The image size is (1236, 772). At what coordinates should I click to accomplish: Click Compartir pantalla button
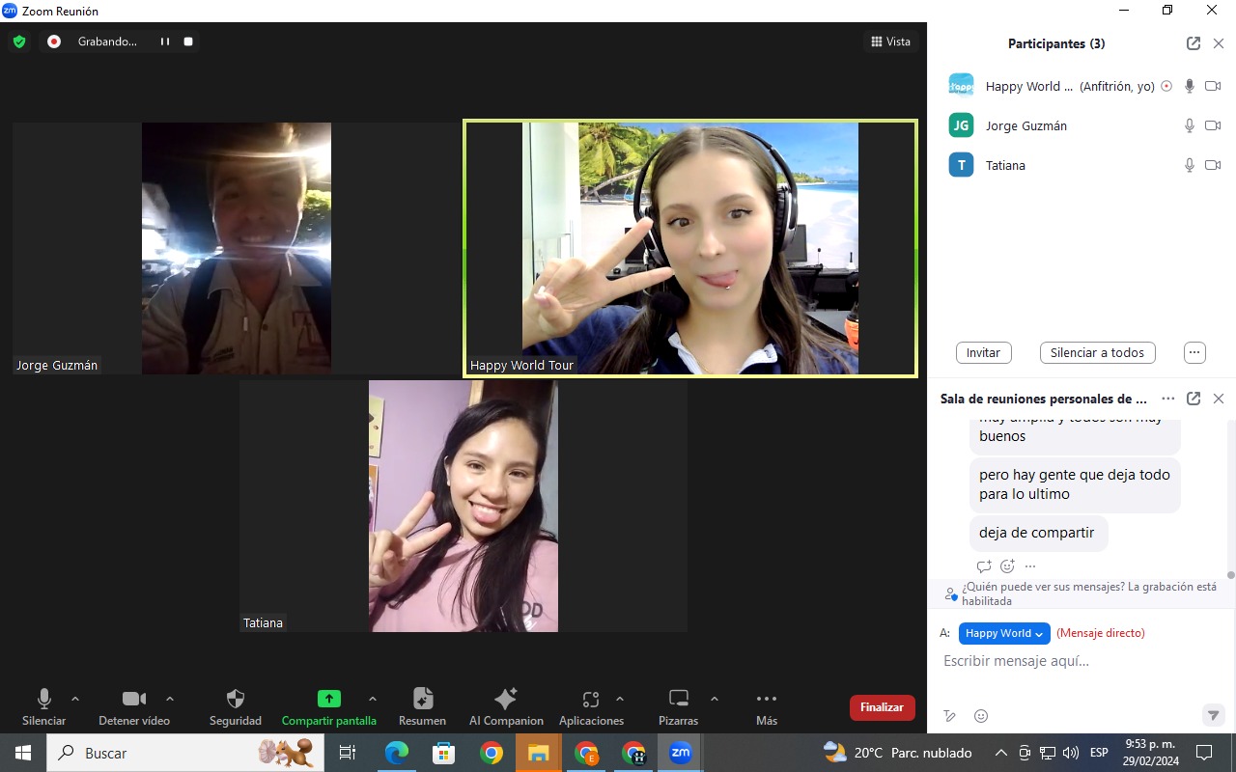pyautogui.click(x=329, y=706)
